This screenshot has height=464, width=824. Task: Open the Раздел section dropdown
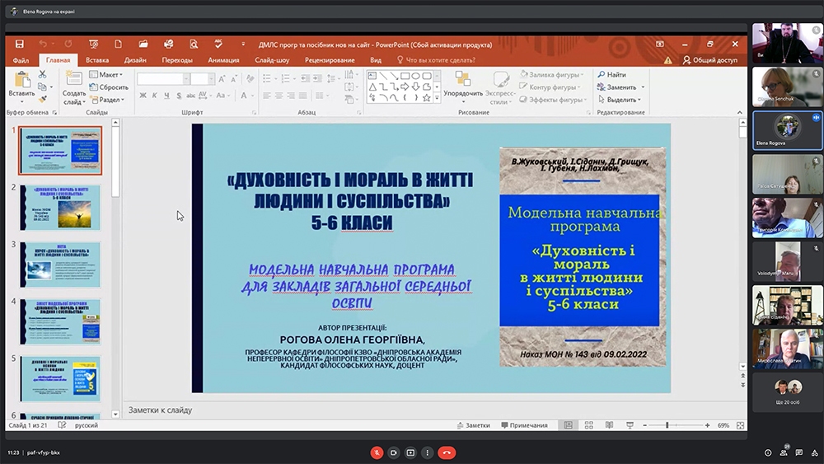tap(110, 100)
